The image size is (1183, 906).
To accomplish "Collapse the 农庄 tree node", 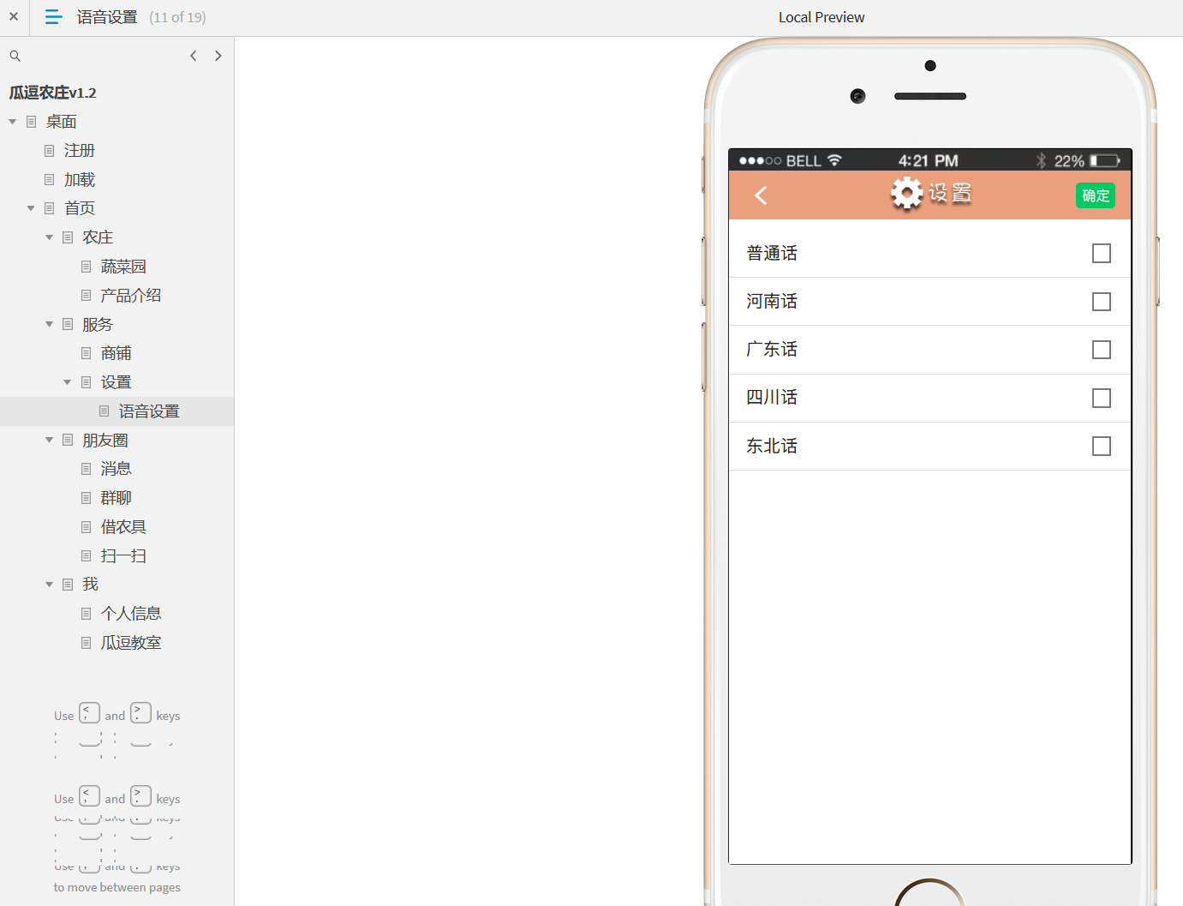I will pyautogui.click(x=49, y=237).
